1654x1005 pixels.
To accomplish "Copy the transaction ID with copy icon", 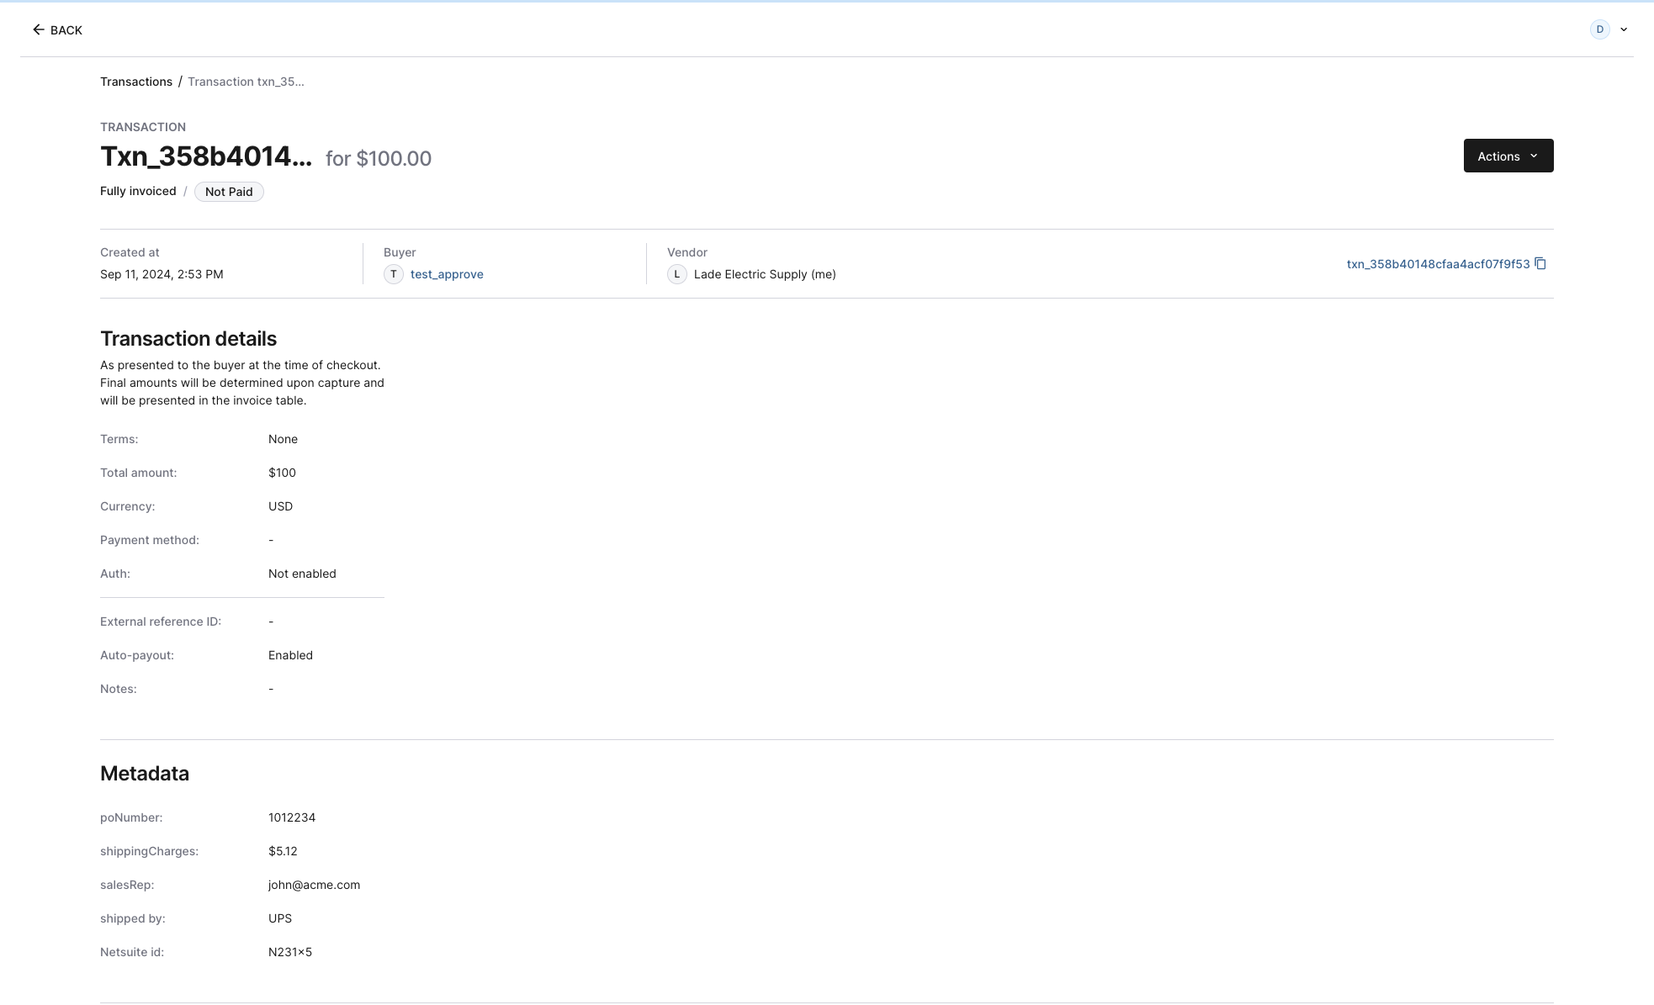I will tap(1540, 263).
